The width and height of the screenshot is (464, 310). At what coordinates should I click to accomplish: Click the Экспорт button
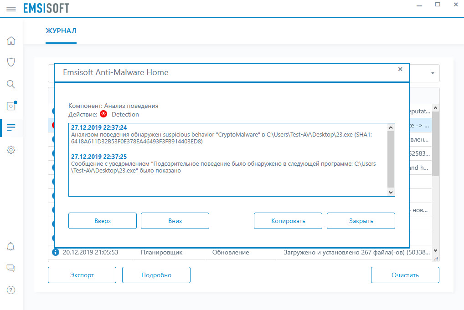82,275
